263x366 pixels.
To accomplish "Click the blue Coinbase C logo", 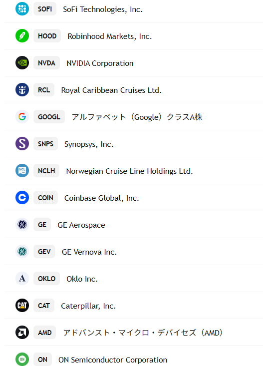I will pos(22,198).
